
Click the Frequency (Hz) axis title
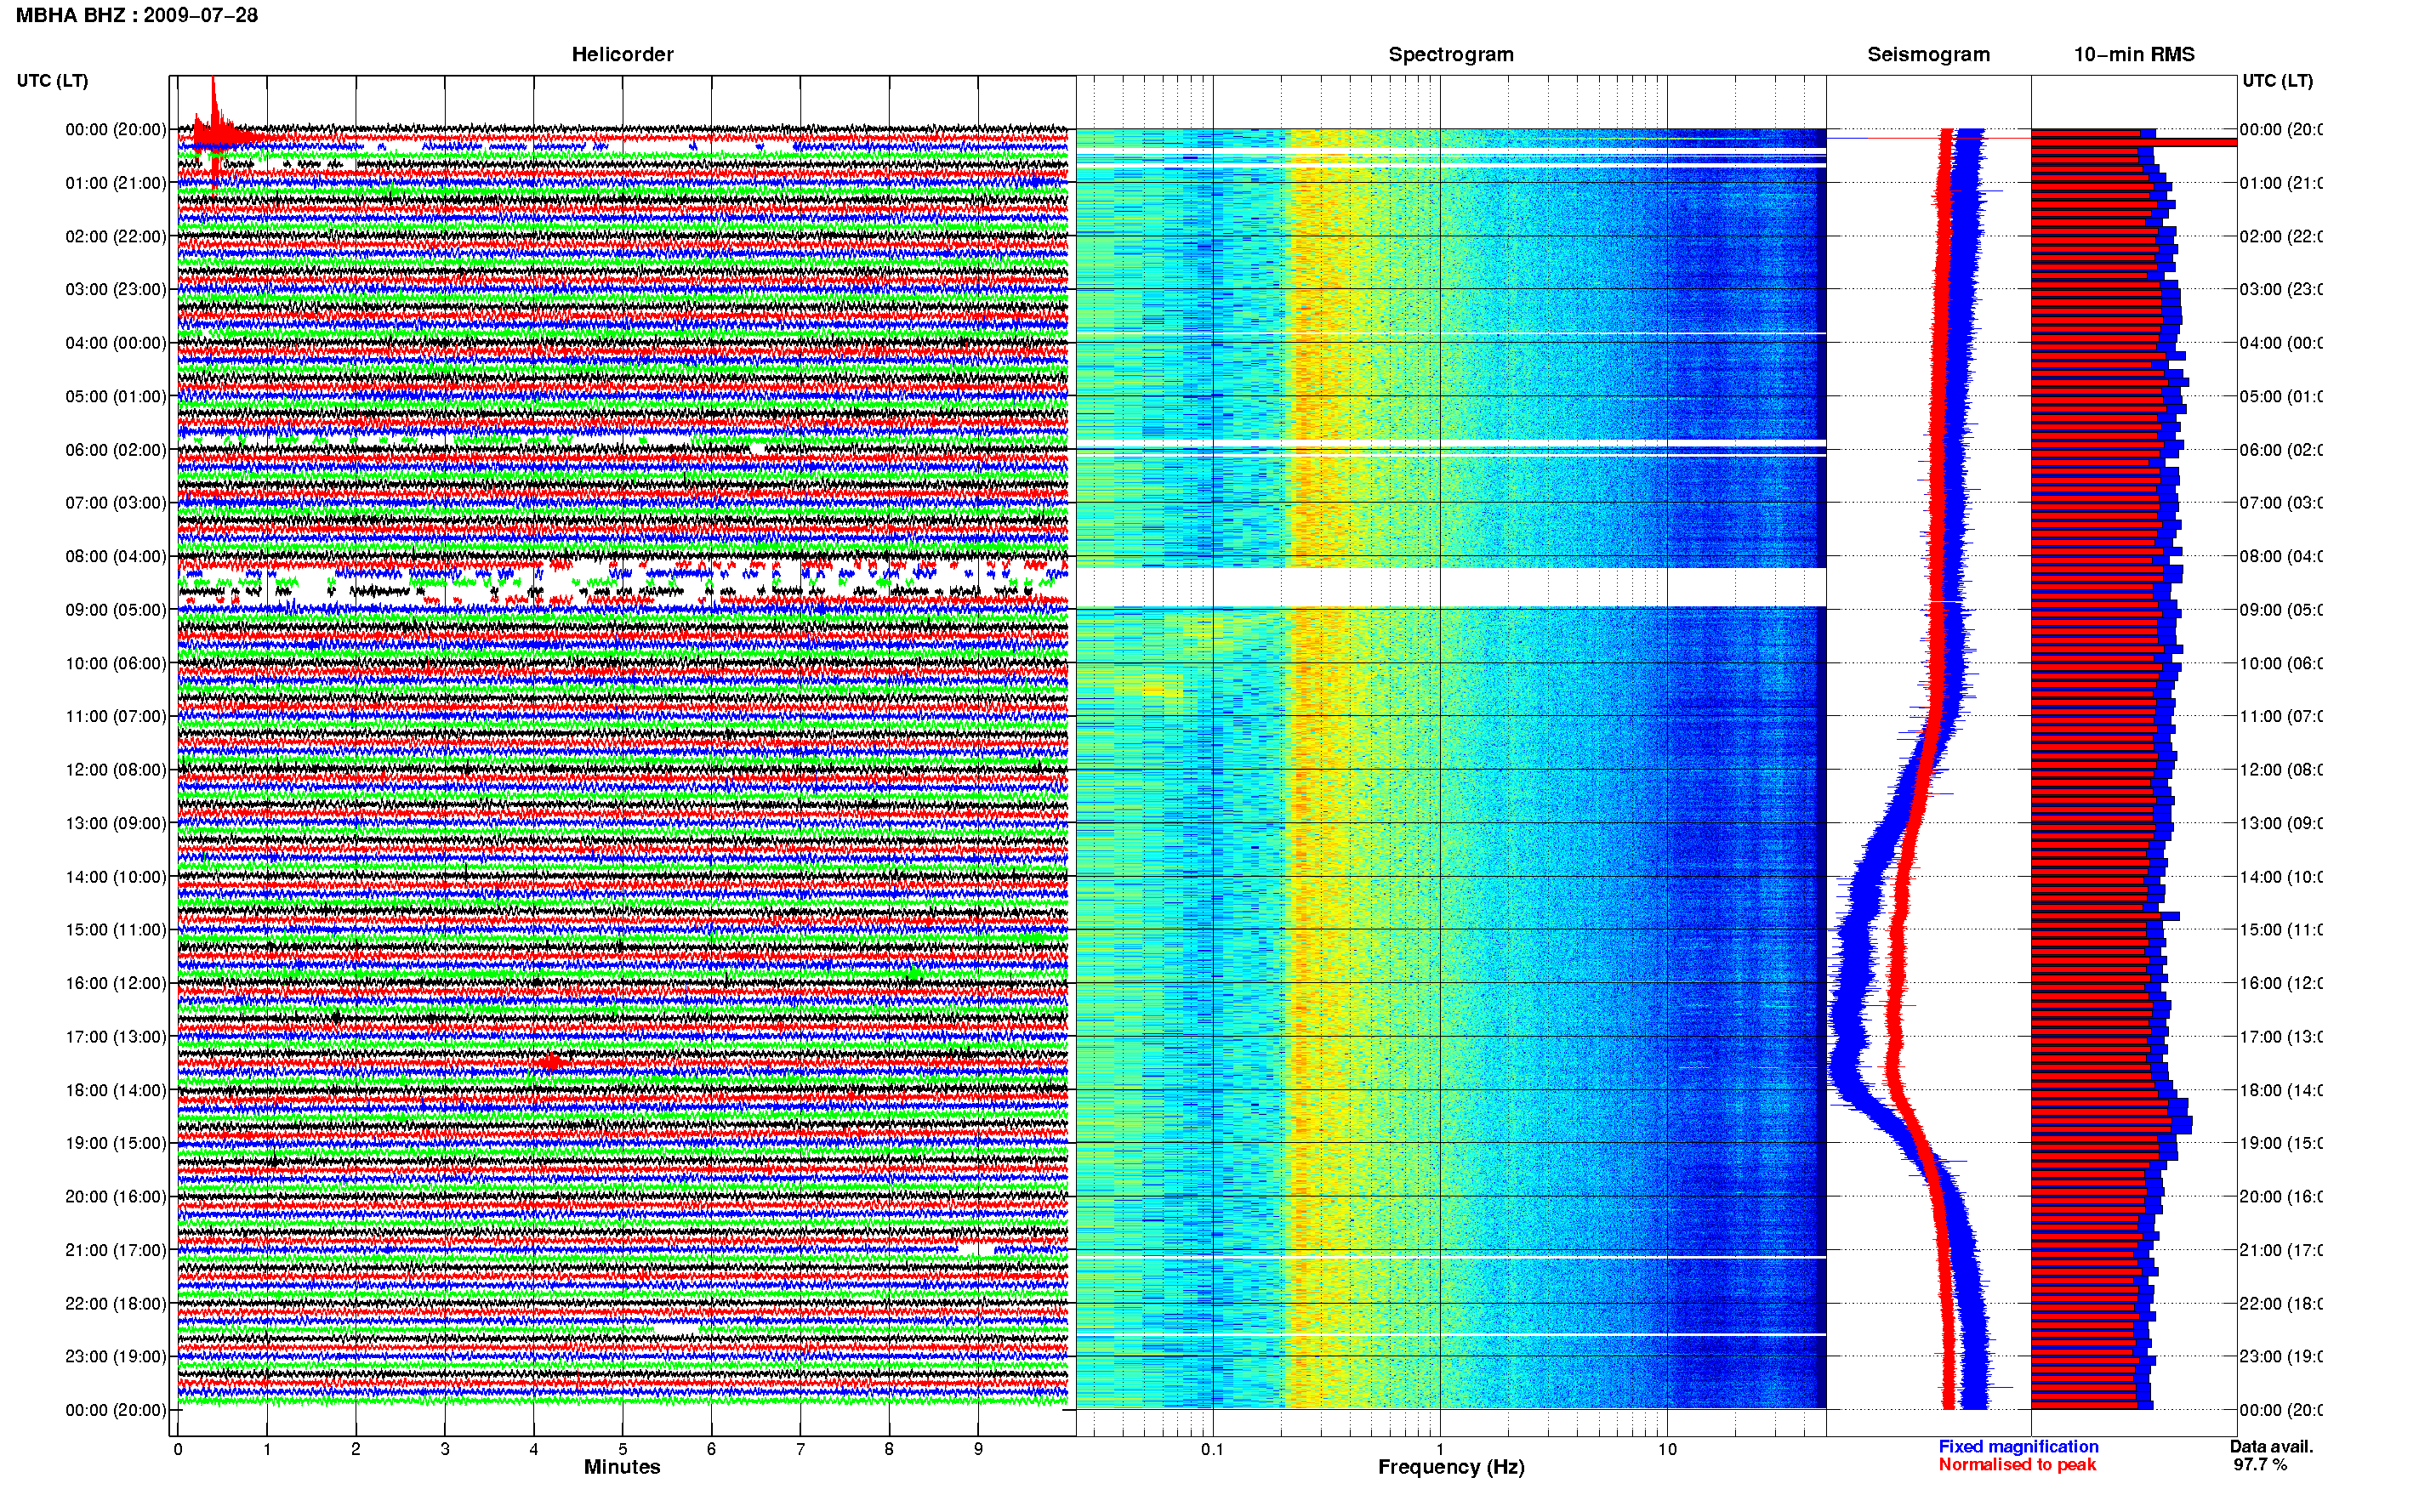1451,1467
